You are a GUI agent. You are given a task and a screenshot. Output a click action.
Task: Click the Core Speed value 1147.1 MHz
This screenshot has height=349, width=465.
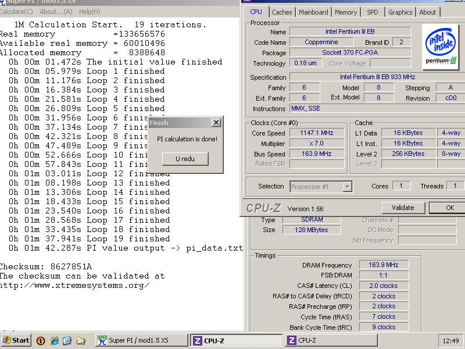[317, 133]
